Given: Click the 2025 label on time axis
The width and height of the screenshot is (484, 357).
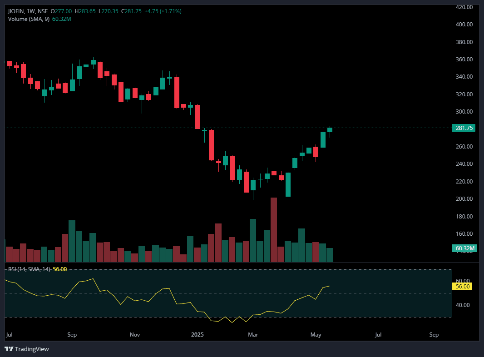Looking at the screenshot, I should 197,335.
